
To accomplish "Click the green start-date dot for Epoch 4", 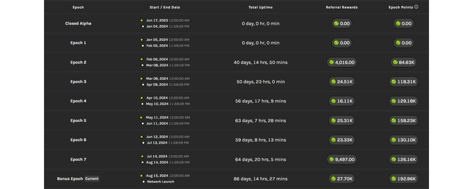I will point(142,98).
